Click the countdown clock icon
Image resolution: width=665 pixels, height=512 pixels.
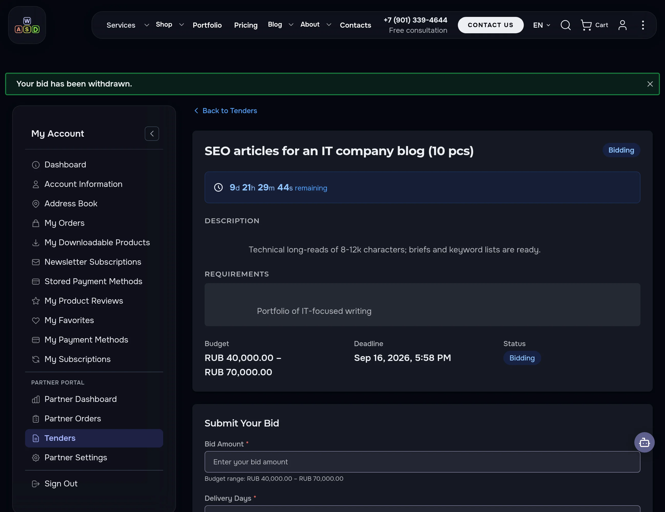pyautogui.click(x=218, y=187)
